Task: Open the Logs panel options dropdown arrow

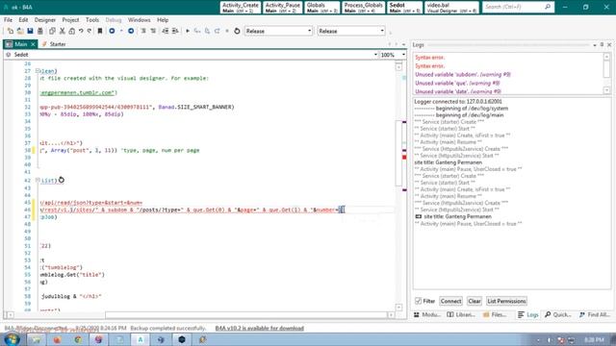Action: click(x=595, y=45)
